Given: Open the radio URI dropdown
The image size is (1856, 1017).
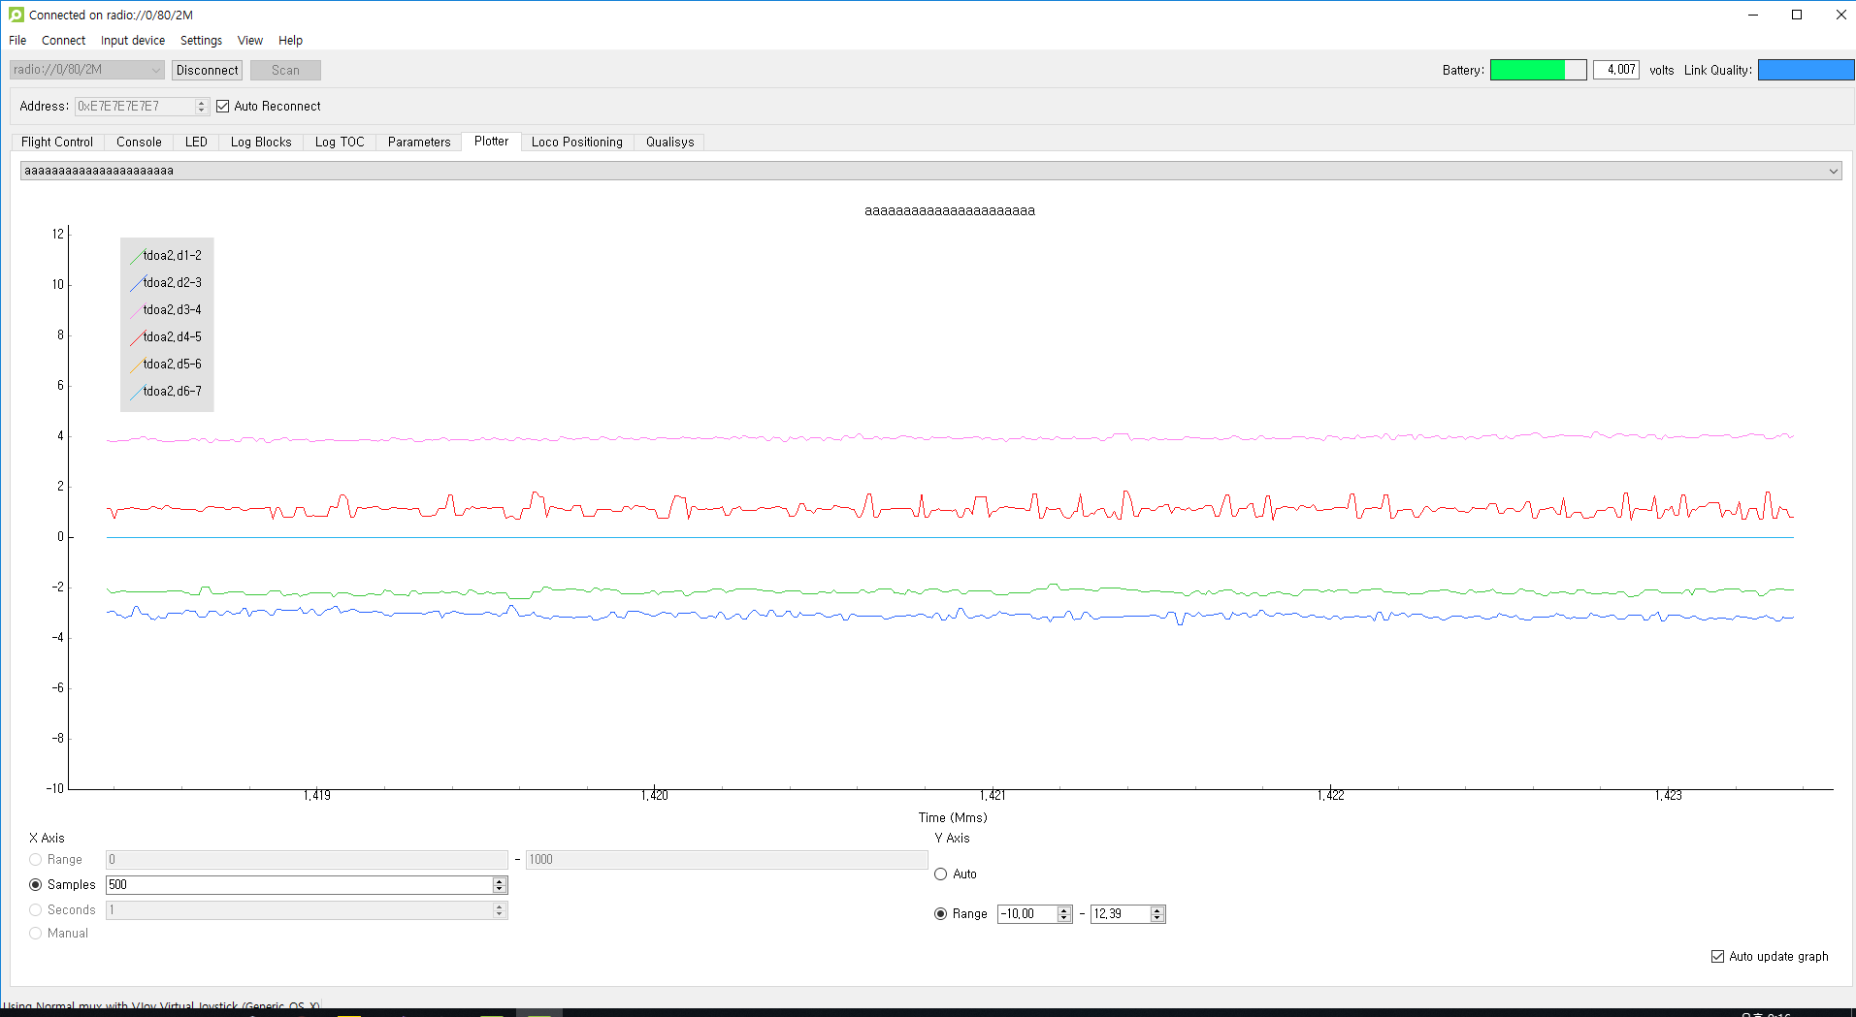Looking at the screenshot, I should (x=86, y=70).
